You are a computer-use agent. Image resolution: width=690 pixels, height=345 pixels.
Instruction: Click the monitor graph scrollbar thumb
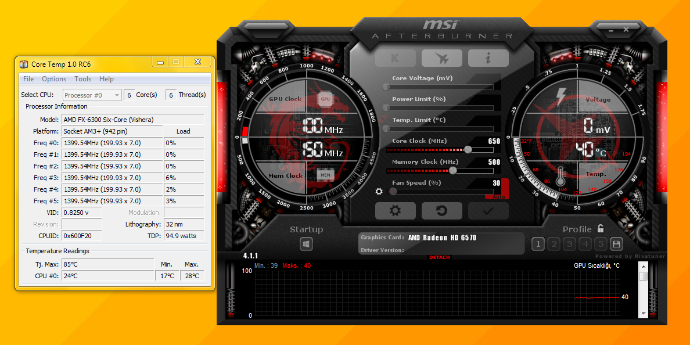[643, 276]
